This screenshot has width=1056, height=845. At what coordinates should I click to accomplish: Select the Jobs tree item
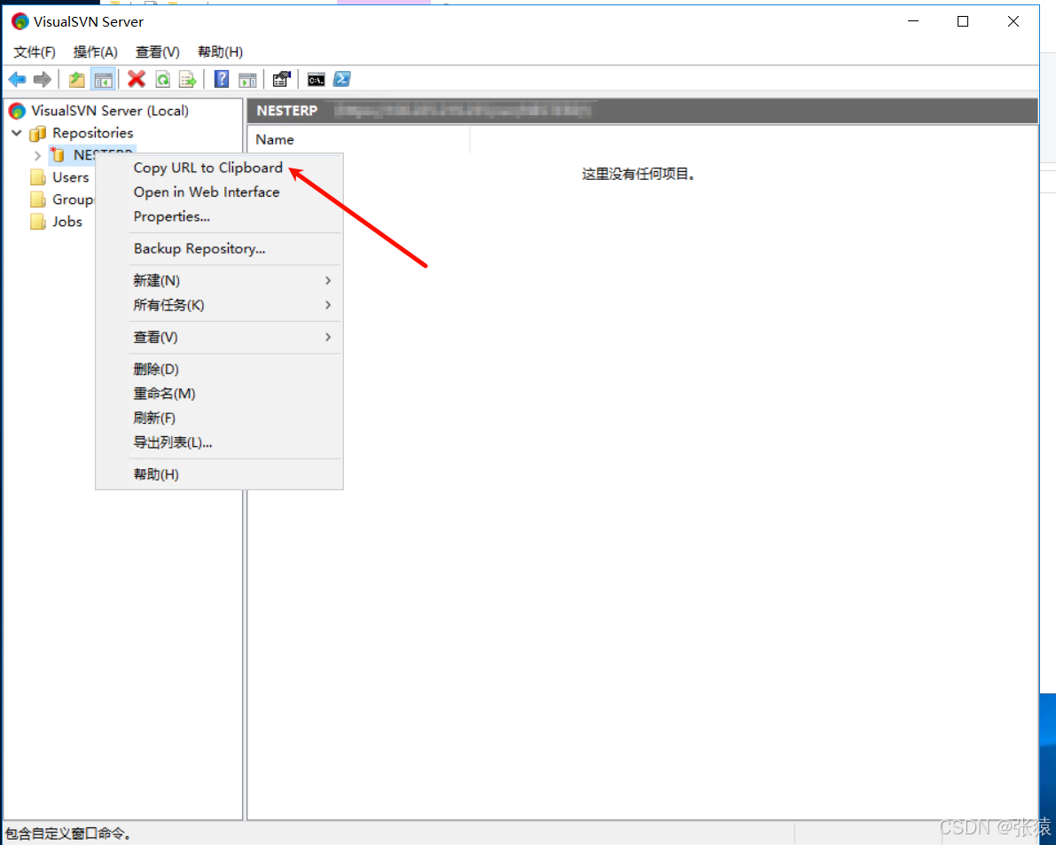tap(67, 222)
